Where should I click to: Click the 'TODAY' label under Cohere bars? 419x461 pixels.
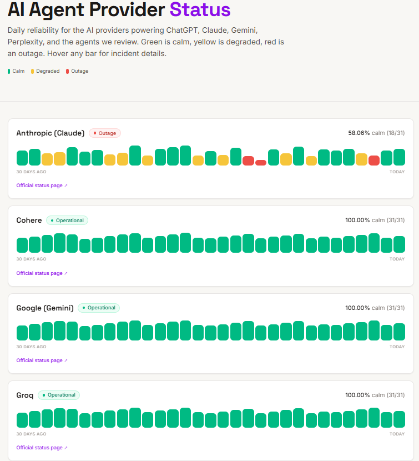[x=397, y=259]
